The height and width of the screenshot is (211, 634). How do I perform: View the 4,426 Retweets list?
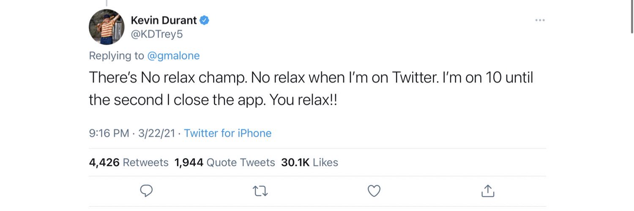pyautogui.click(x=128, y=162)
